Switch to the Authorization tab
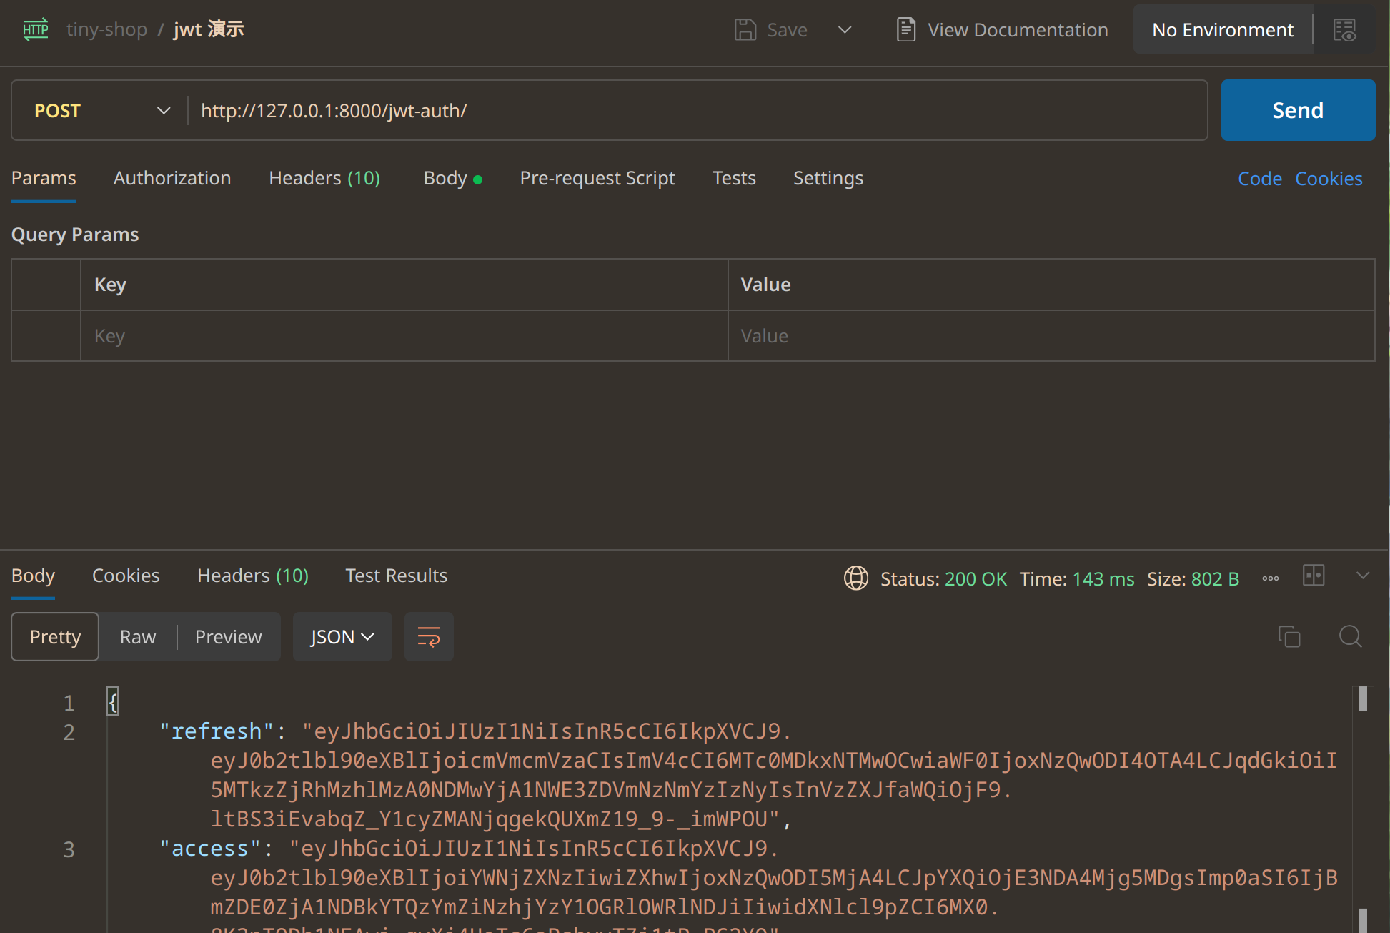 click(x=172, y=178)
